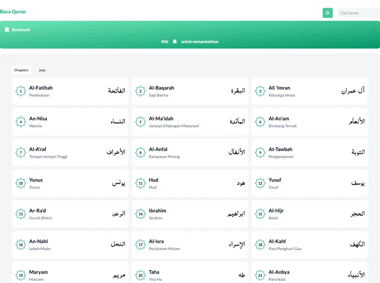The height and width of the screenshot is (283, 380).
Task: Click the Arabic title آل عمران
Action: pos(353,91)
